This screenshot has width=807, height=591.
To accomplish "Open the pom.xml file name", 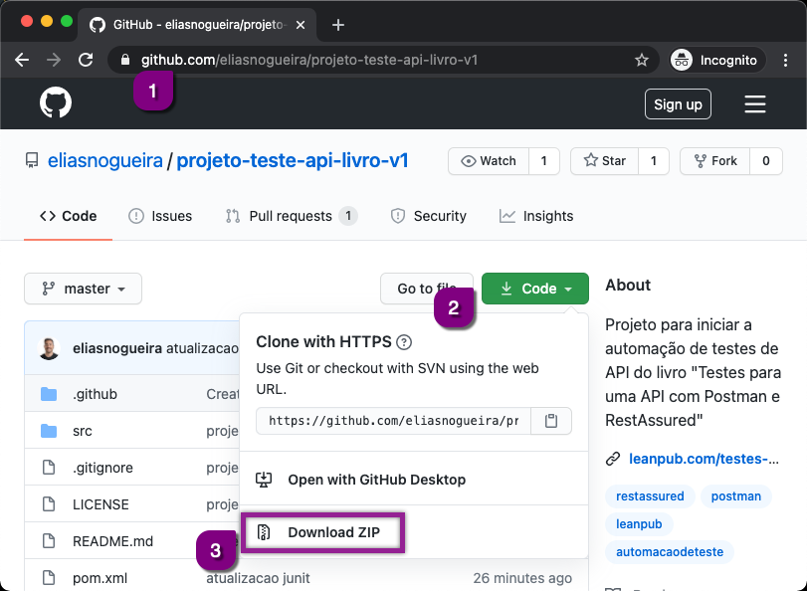I will (100, 578).
